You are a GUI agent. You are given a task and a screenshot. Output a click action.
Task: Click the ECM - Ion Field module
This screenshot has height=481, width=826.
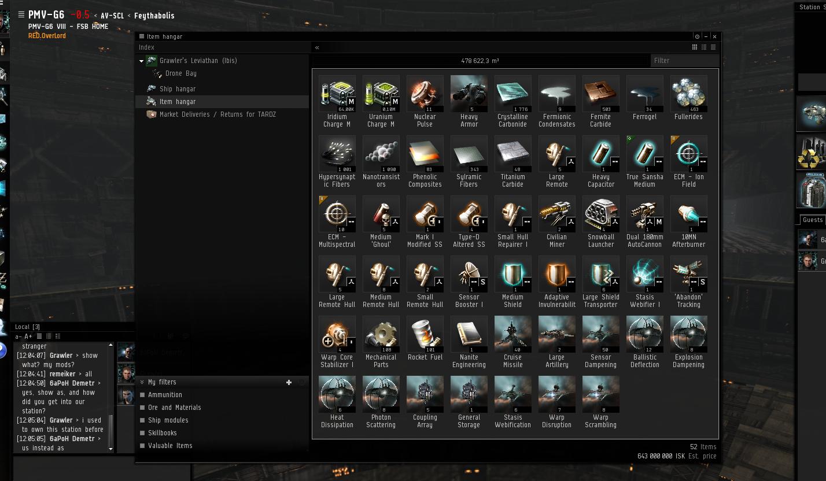pos(688,154)
